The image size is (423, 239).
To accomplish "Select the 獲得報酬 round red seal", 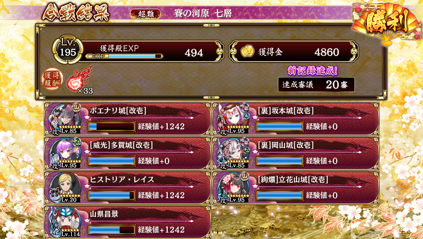I will [52, 79].
